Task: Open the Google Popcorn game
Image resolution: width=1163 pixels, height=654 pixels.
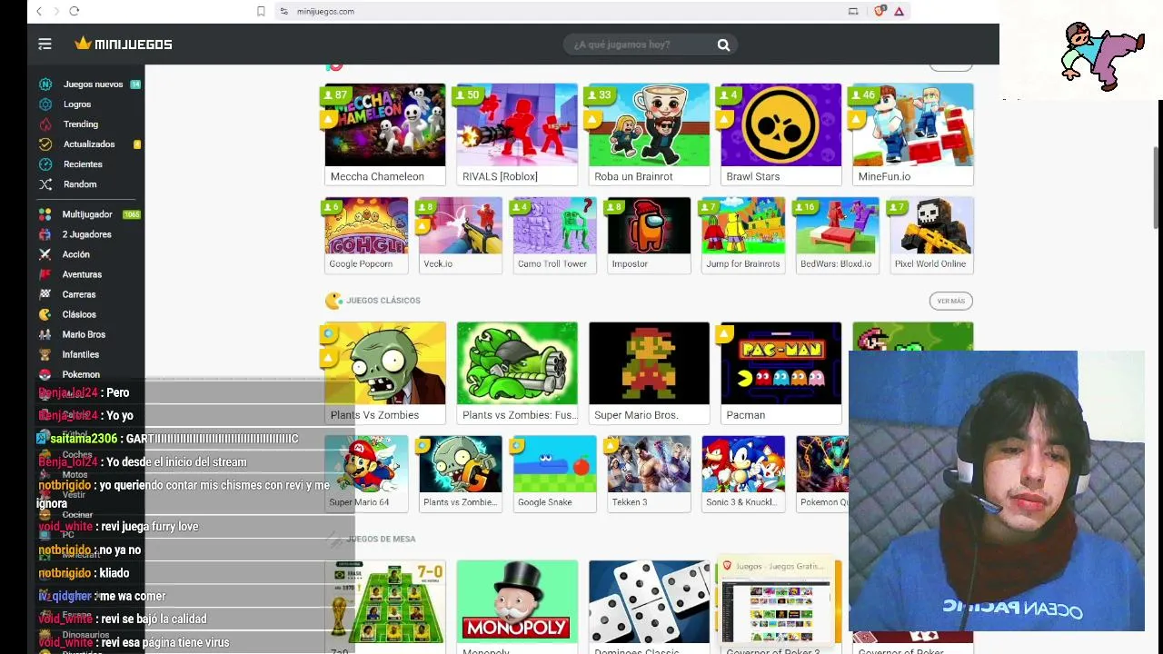Action: coord(366,235)
